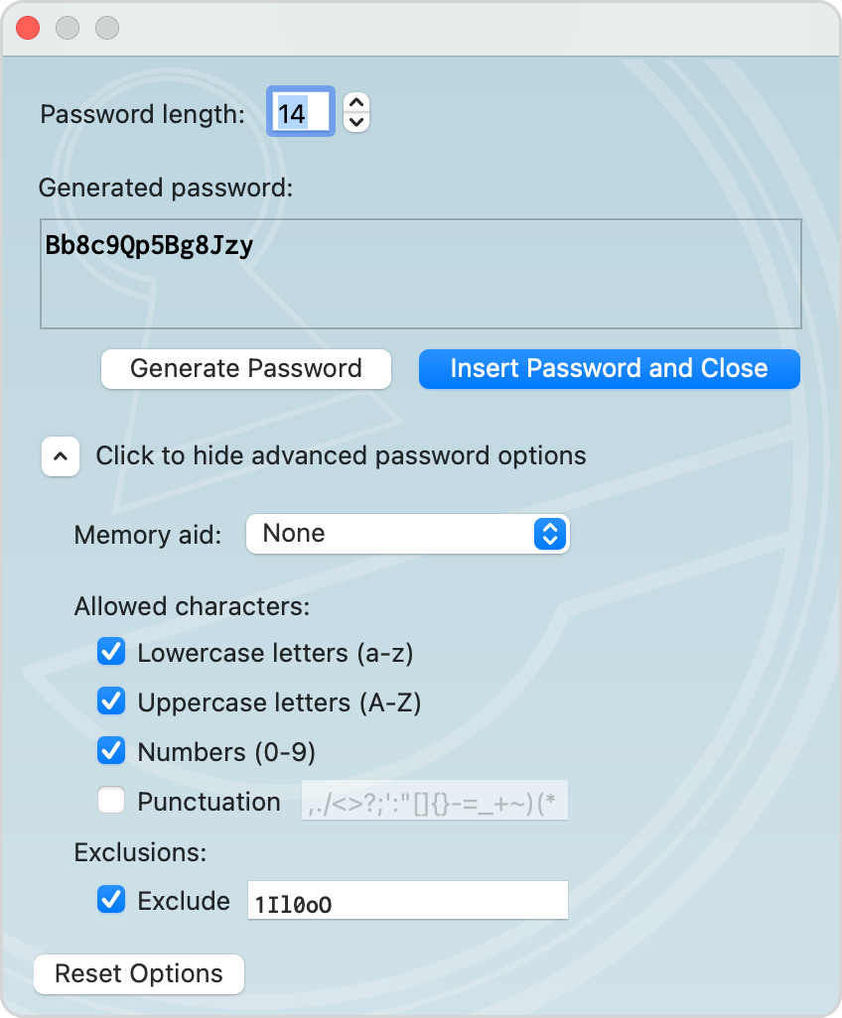Click the Memory aid dropdown chevron icon
Screen dimensions: 842x1018
pyautogui.click(x=549, y=534)
